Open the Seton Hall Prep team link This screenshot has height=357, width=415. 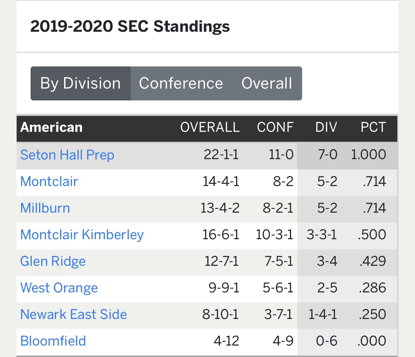(x=67, y=155)
